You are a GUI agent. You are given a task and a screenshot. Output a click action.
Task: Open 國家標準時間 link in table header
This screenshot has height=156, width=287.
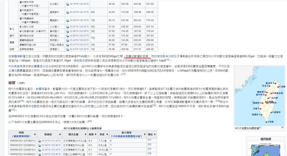21,136
